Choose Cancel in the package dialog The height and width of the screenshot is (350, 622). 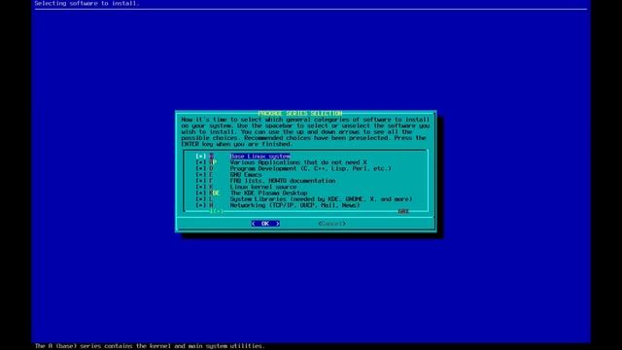[x=332, y=224]
